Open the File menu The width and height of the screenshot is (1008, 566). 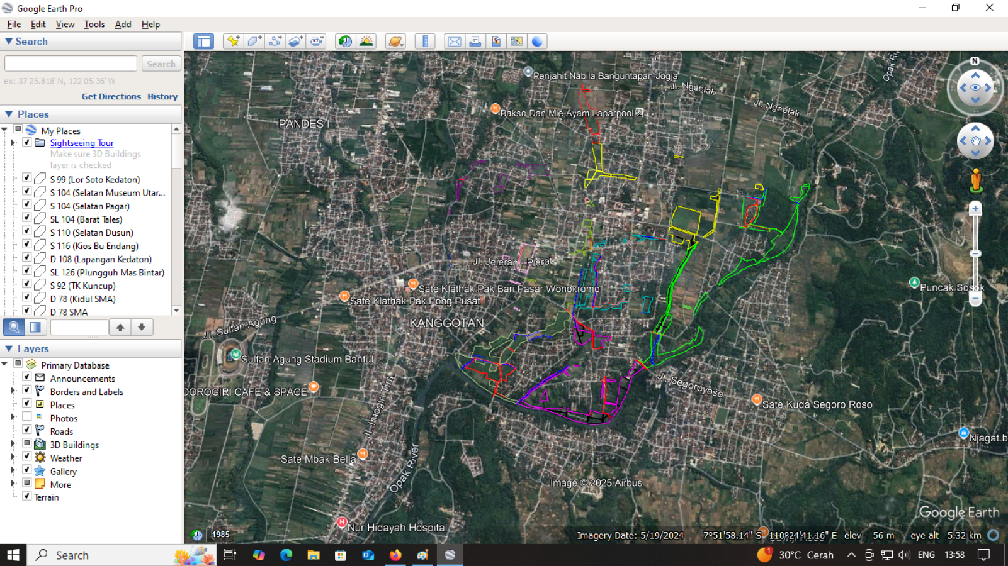(14, 25)
